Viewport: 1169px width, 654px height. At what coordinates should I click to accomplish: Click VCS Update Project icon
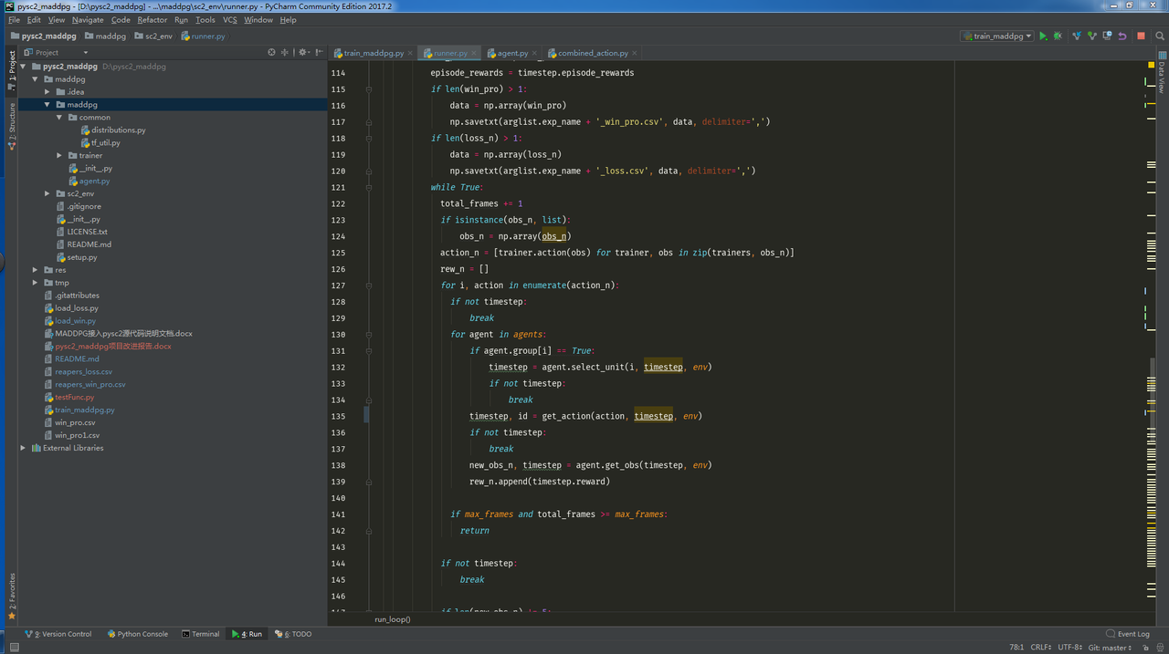click(1077, 36)
